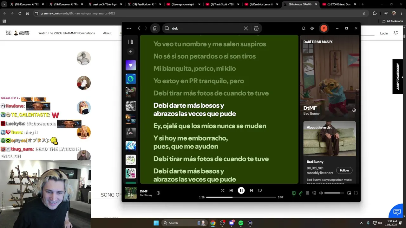This screenshot has width=406, height=228.
Task: Open the blue-green circle playlist in sidebar
Action: tap(130, 79)
